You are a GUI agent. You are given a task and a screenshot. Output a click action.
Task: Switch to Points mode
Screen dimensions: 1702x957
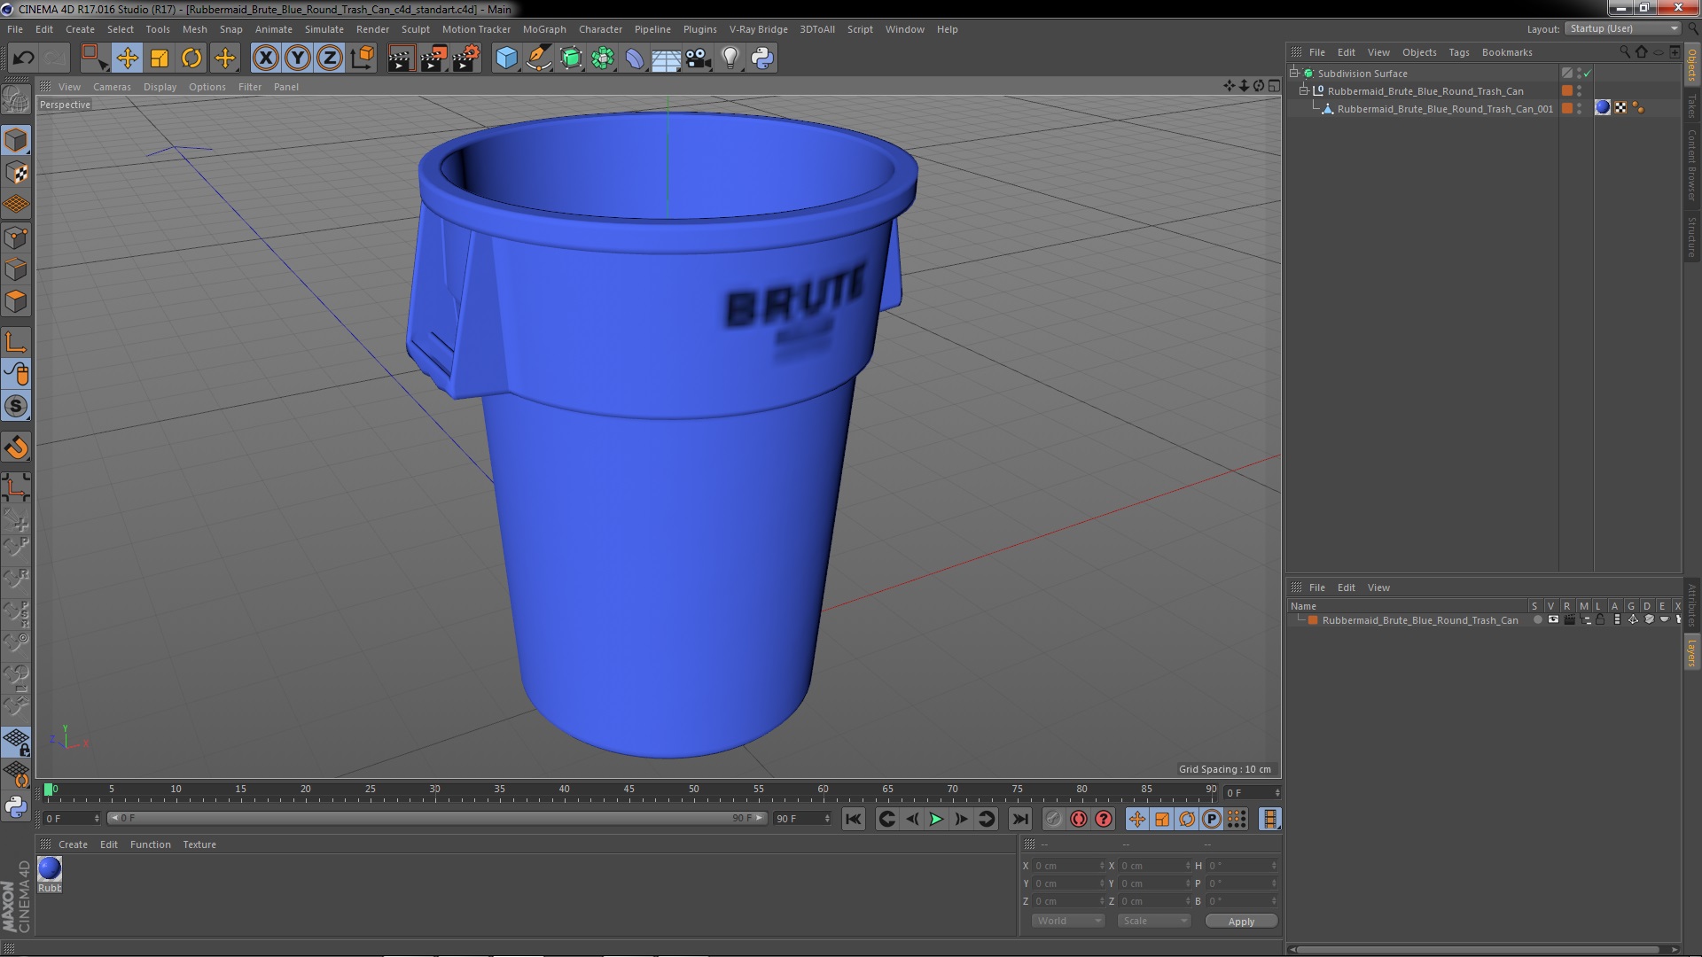tap(16, 237)
